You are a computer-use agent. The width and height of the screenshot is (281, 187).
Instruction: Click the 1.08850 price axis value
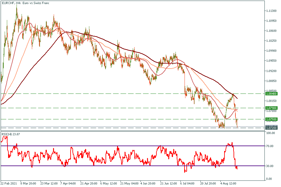pyautogui.click(x=271, y=81)
